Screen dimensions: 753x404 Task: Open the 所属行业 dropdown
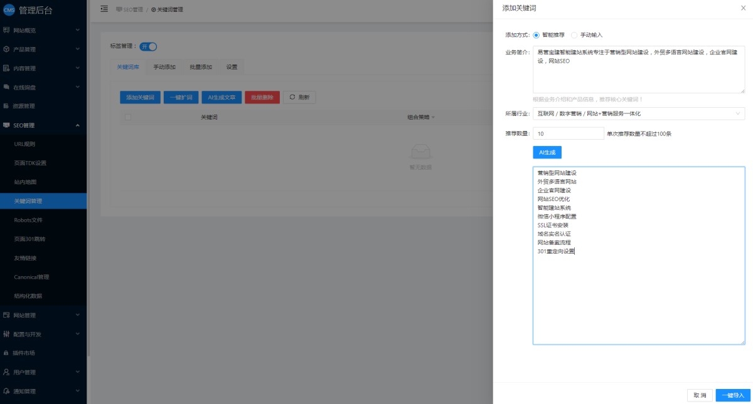(x=638, y=114)
